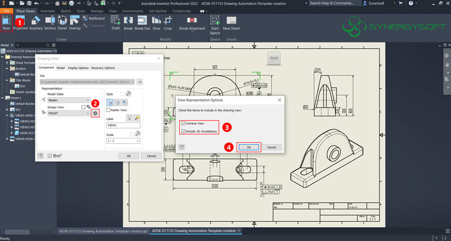Toggle the Design View associative checkbox
This screenshot has height=241, width=451.
pos(83,107)
